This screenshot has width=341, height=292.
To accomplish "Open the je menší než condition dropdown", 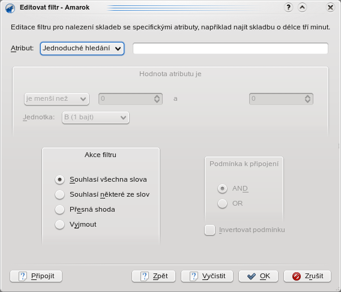I will tap(56, 99).
